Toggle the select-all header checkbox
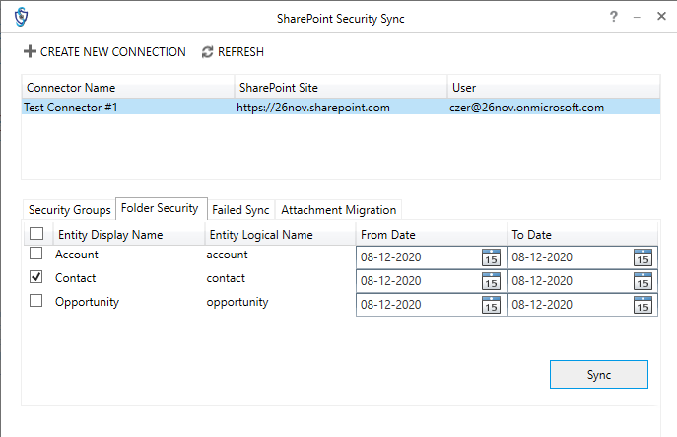Image resolution: width=677 pixels, height=437 pixels. click(36, 234)
